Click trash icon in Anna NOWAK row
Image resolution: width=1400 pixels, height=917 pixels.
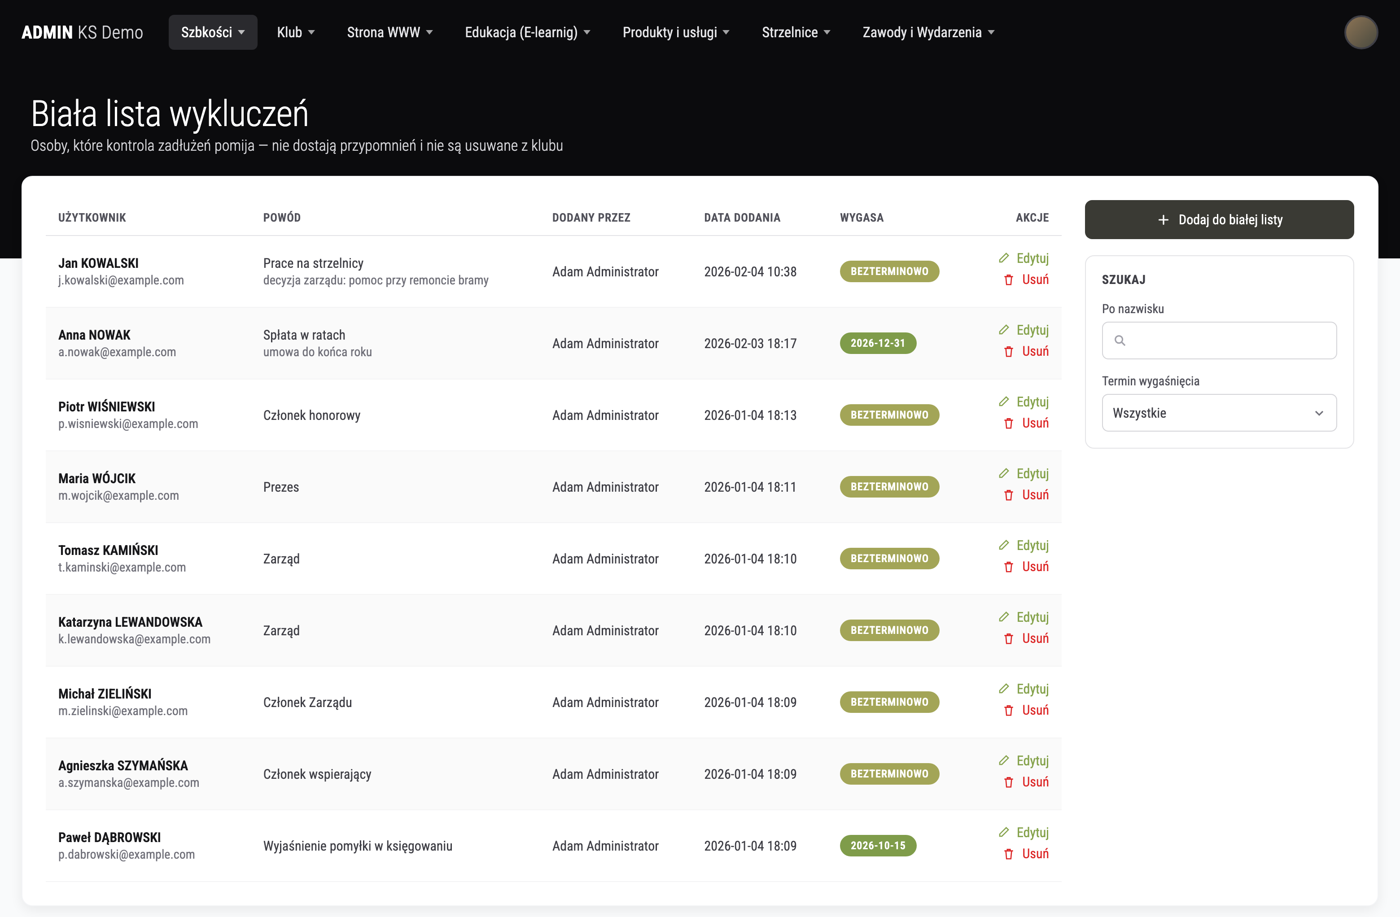1008,352
